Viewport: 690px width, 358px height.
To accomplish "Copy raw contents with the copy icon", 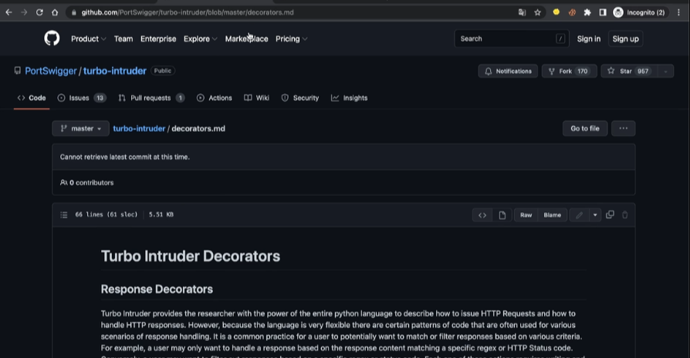I will (610, 214).
